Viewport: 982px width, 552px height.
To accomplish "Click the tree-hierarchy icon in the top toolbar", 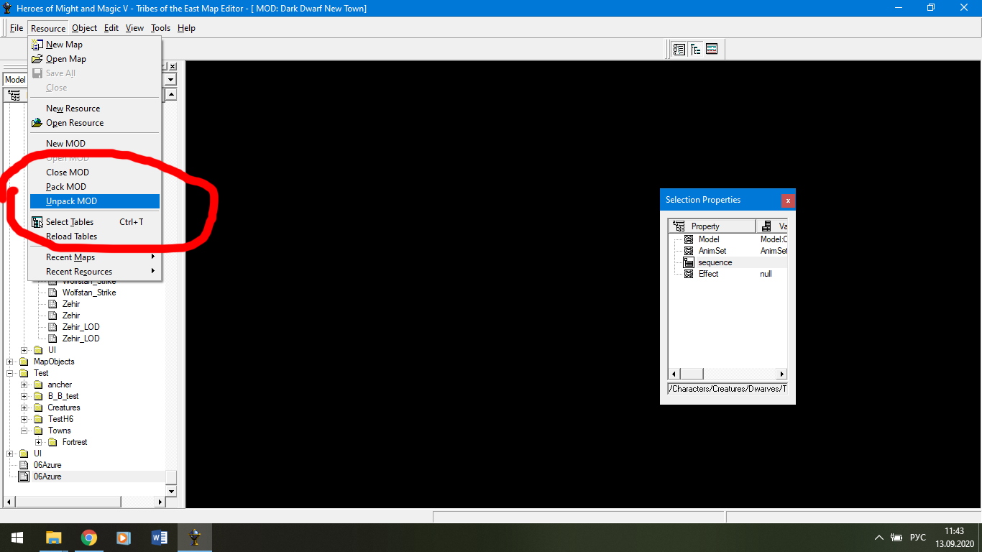I will point(696,50).
